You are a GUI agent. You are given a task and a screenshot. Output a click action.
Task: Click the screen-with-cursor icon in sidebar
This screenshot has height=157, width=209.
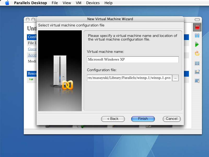197,81
